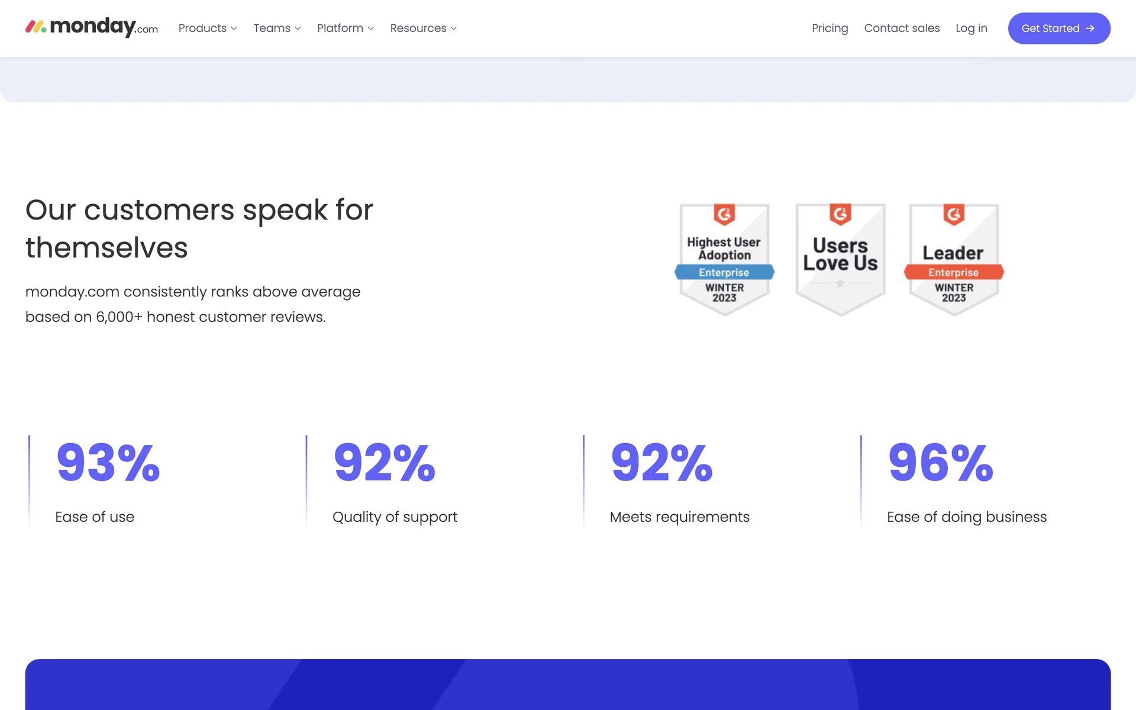The width and height of the screenshot is (1136, 710).
Task: Expand the Resources dropdown chevron
Action: pos(454,28)
